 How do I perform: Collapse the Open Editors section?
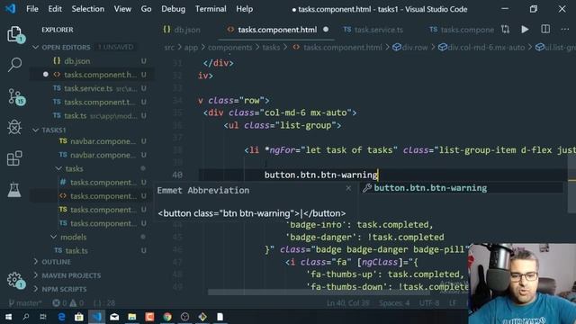[x=66, y=47]
